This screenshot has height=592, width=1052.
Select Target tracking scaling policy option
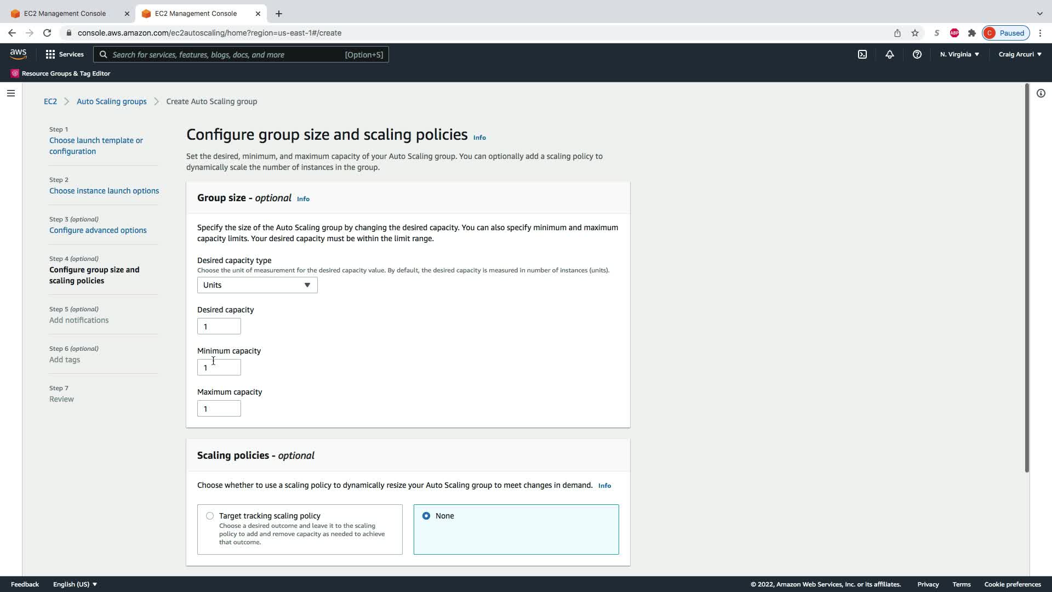tap(210, 516)
